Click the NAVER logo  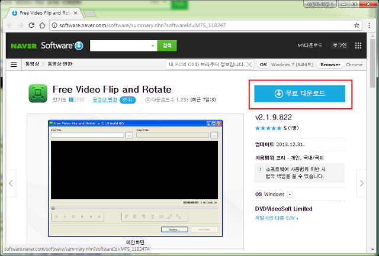coord(24,46)
